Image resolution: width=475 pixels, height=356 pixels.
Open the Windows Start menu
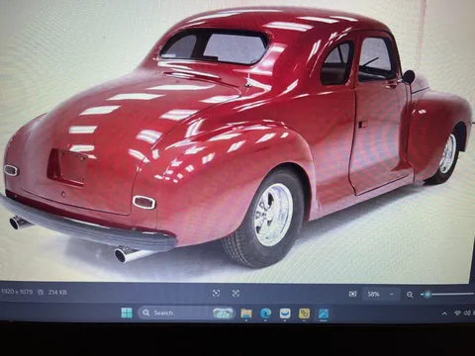click(x=127, y=312)
